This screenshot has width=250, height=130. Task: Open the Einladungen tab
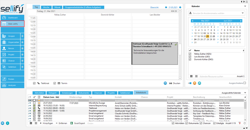pyautogui.click(x=67, y=93)
